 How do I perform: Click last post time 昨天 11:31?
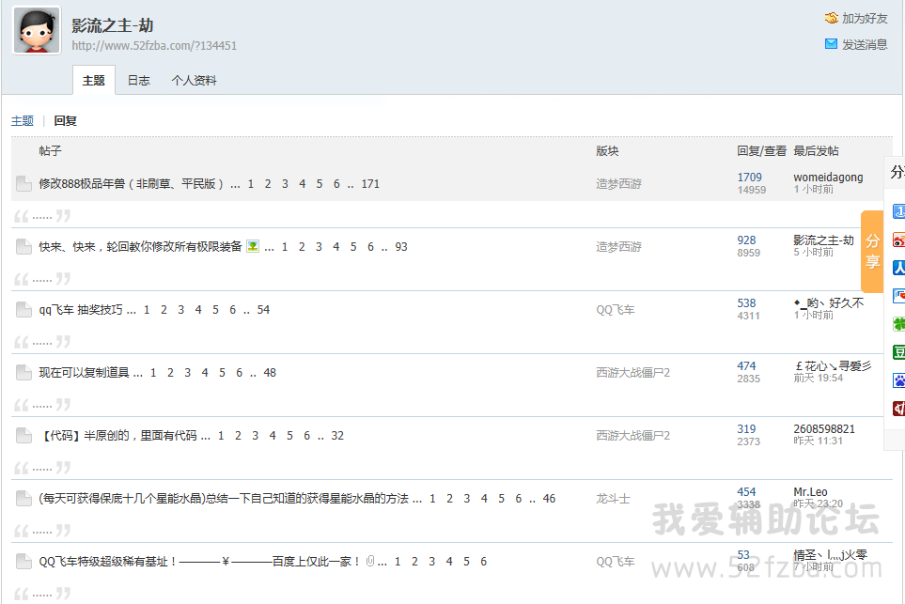(818, 441)
